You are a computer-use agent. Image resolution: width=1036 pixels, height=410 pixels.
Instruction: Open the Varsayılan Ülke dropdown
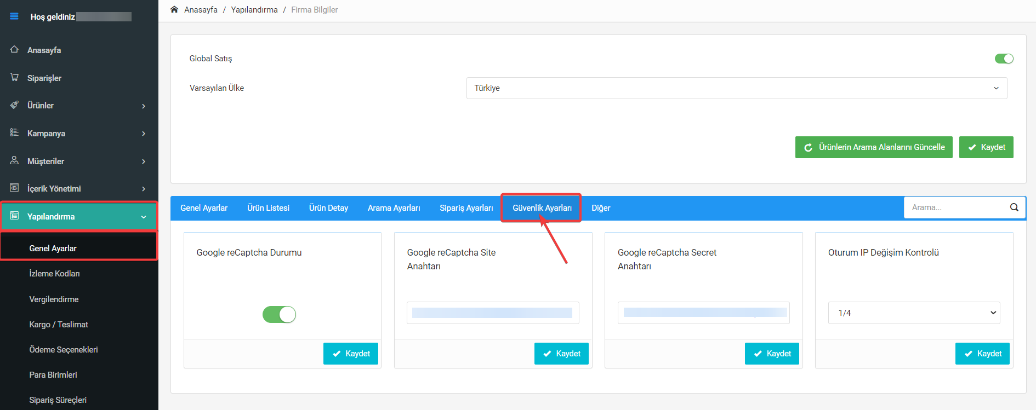(737, 88)
